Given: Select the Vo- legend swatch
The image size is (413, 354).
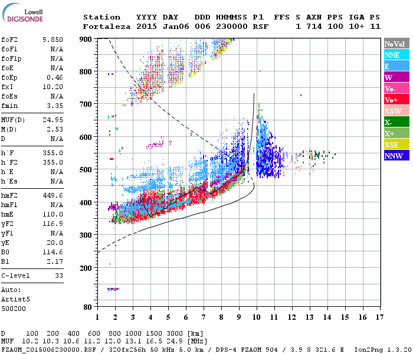Looking at the screenshot, I should (396, 88).
